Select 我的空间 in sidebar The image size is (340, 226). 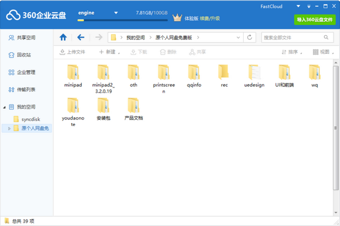[22, 107]
